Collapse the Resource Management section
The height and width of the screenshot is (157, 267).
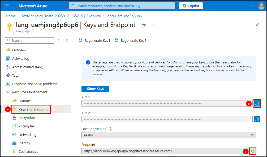coord(8,92)
